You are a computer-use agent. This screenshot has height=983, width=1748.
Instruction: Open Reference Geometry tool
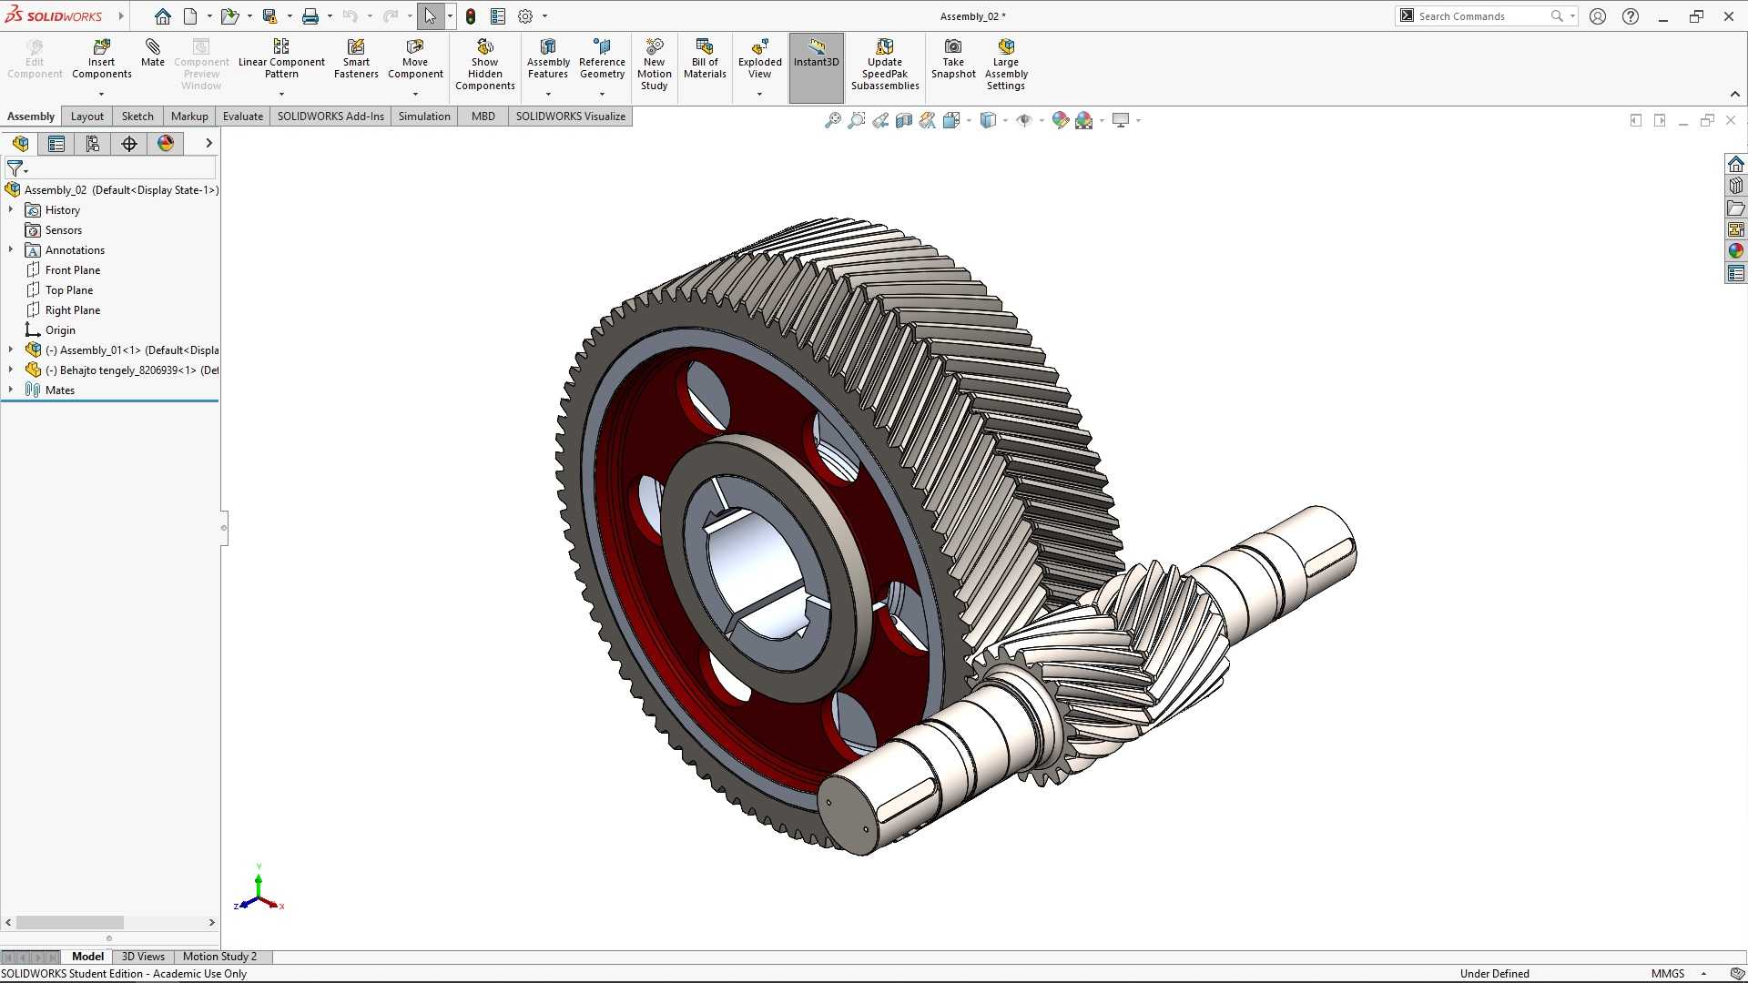click(602, 59)
